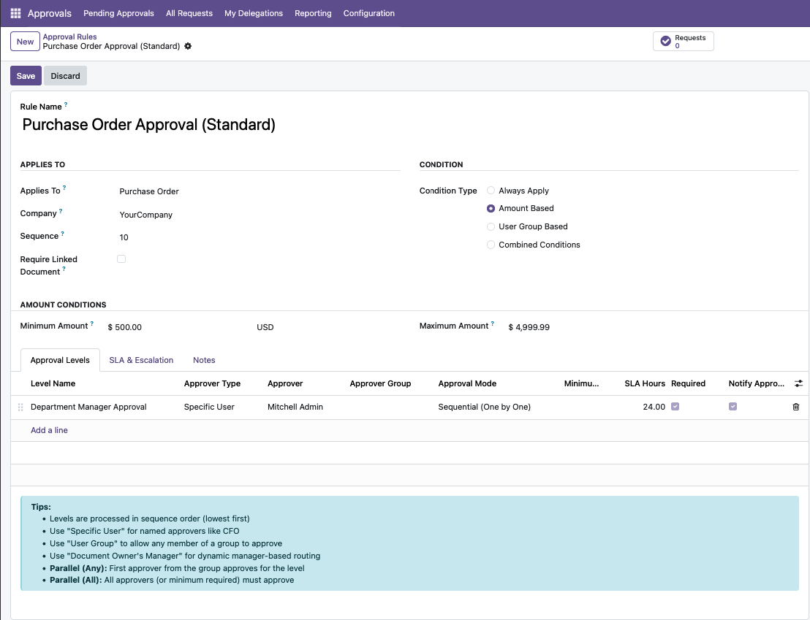Select the Always Apply condition type

491,190
